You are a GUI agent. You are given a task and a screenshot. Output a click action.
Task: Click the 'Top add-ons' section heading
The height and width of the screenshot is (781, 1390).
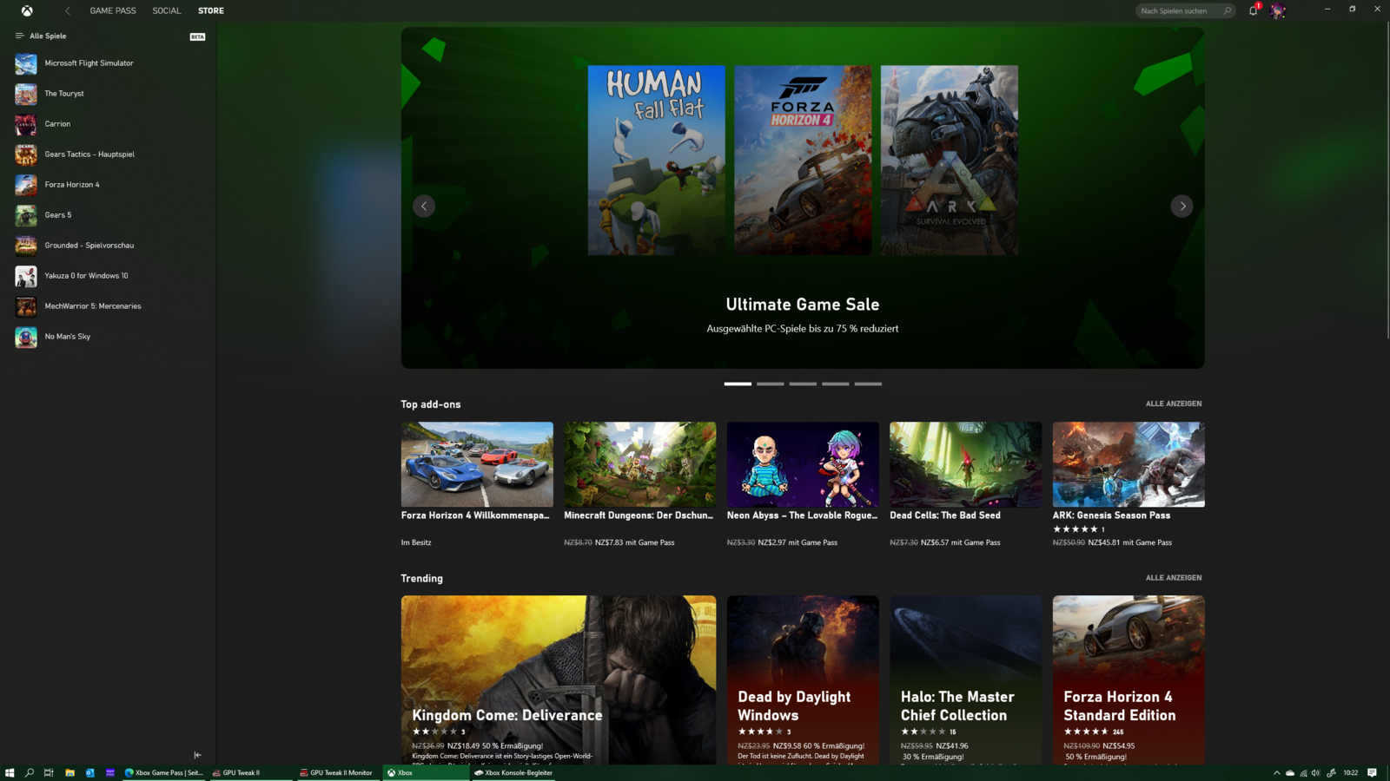click(431, 404)
